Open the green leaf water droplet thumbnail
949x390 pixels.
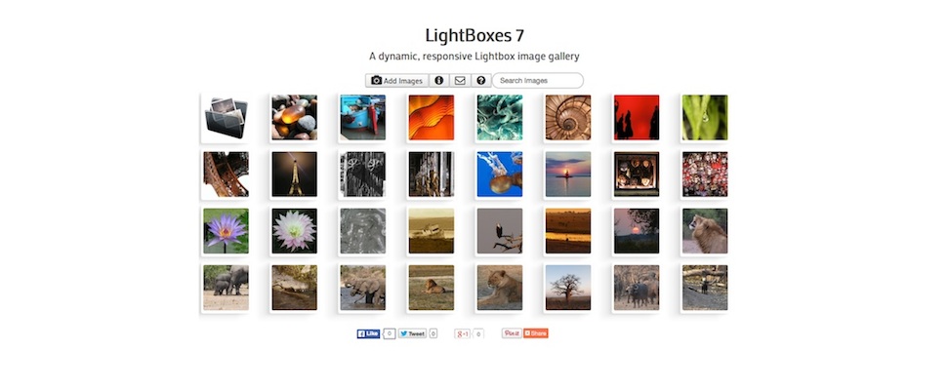coord(705,117)
